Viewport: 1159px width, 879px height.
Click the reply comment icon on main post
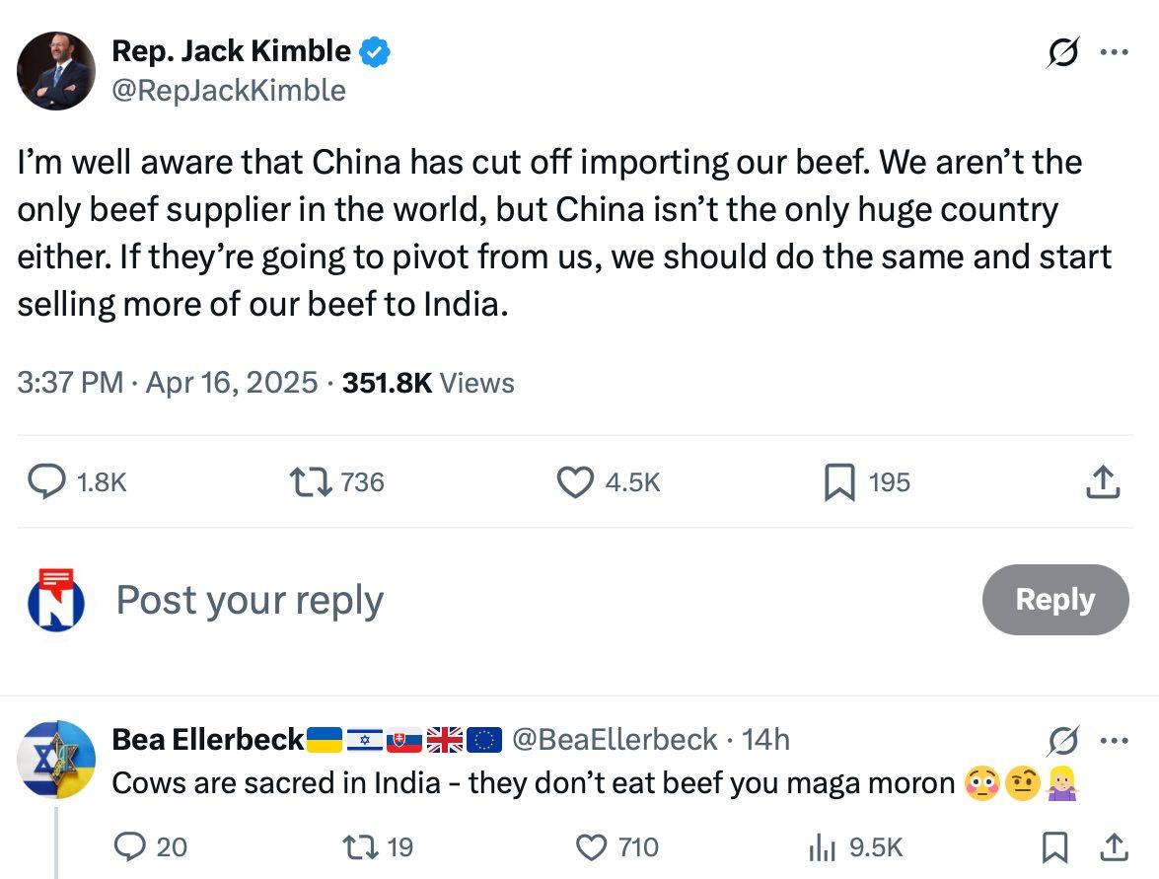tap(45, 482)
